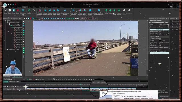Screen dimensions: 182x102
Task: Set Misma anchura for objects
Action: click(x=80, y=10)
